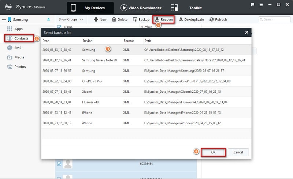
Task: Select backup row 2020_08_12_17_26_41
Action: click(x=146, y=60)
